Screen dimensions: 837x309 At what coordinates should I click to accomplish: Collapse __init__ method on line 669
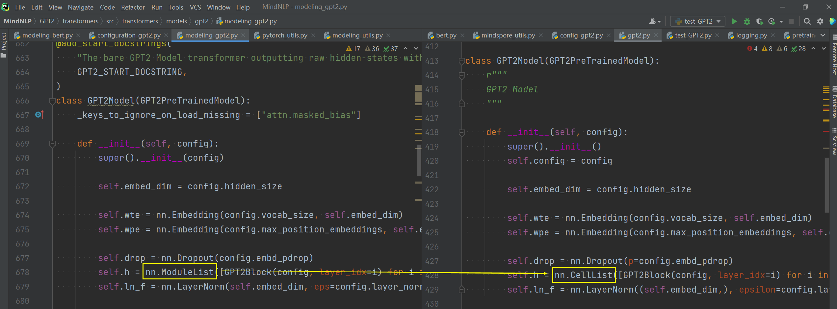pyautogui.click(x=52, y=144)
